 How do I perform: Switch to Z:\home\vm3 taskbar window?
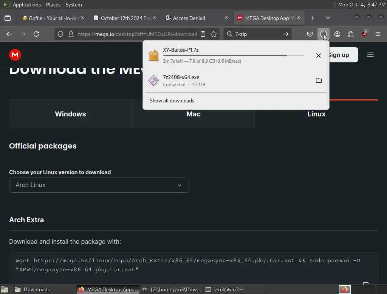coord(172,289)
